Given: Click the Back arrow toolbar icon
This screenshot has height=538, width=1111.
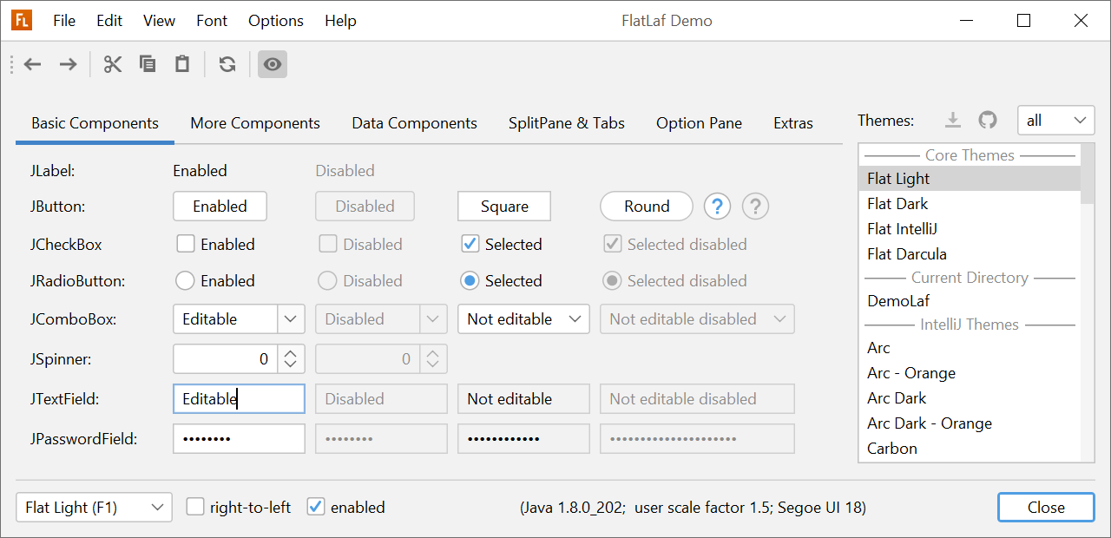Looking at the screenshot, I should [33, 64].
